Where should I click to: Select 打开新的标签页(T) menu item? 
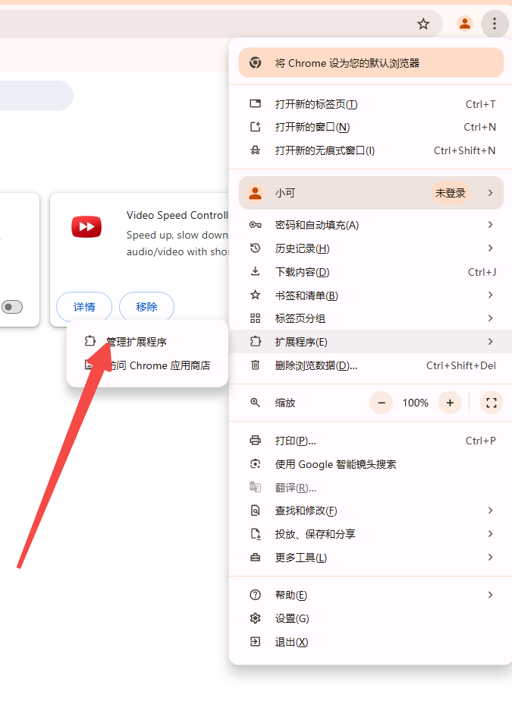point(370,104)
